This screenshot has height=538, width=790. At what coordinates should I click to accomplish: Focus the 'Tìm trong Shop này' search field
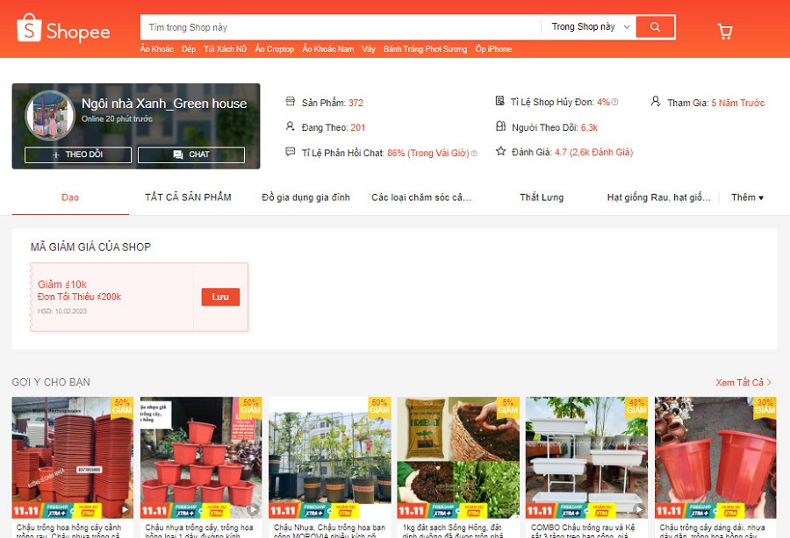click(341, 27)
